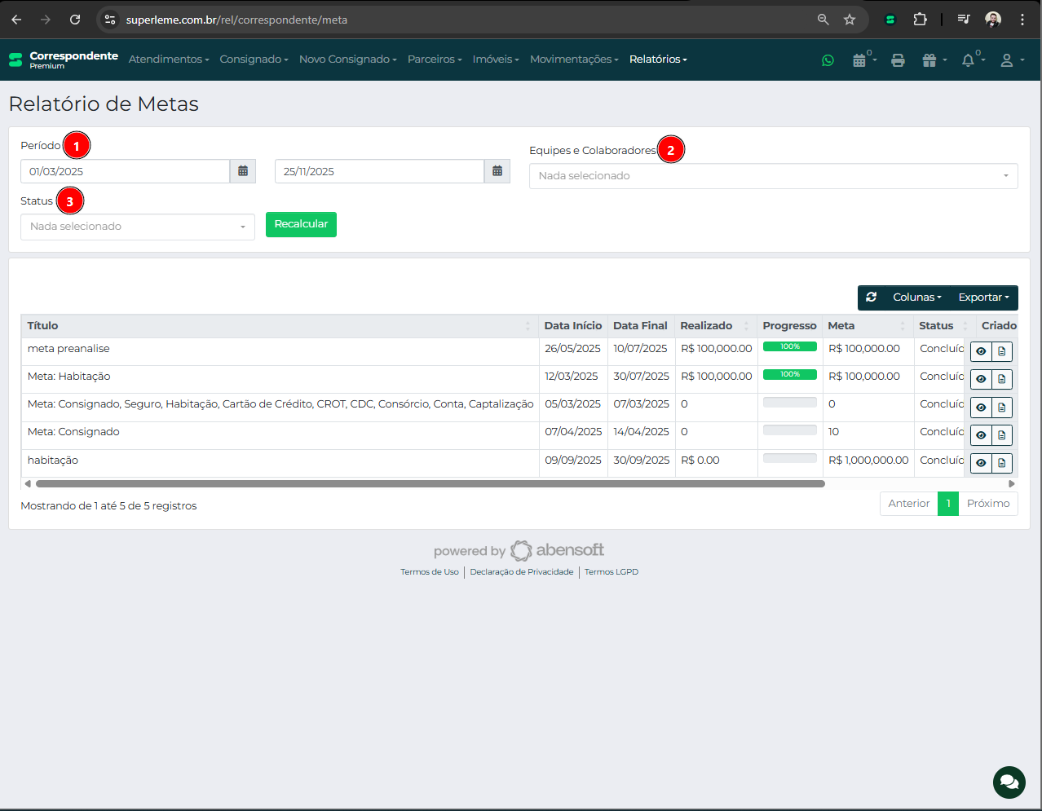Click the WhatsApp icon in navbar
The height and width of the screenshot is (811, 1042).
(828, 60)
